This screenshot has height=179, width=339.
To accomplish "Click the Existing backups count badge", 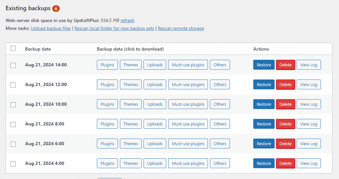I will (56, 9).
